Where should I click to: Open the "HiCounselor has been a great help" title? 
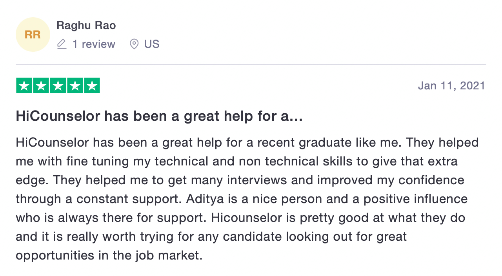pos(159,116)
